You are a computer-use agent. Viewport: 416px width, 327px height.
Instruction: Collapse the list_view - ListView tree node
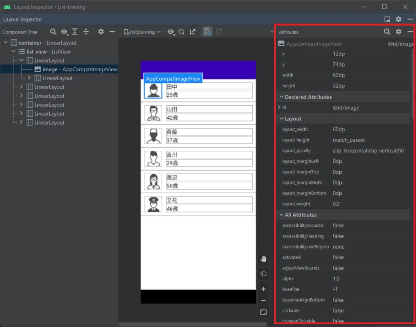click(14, 51)
